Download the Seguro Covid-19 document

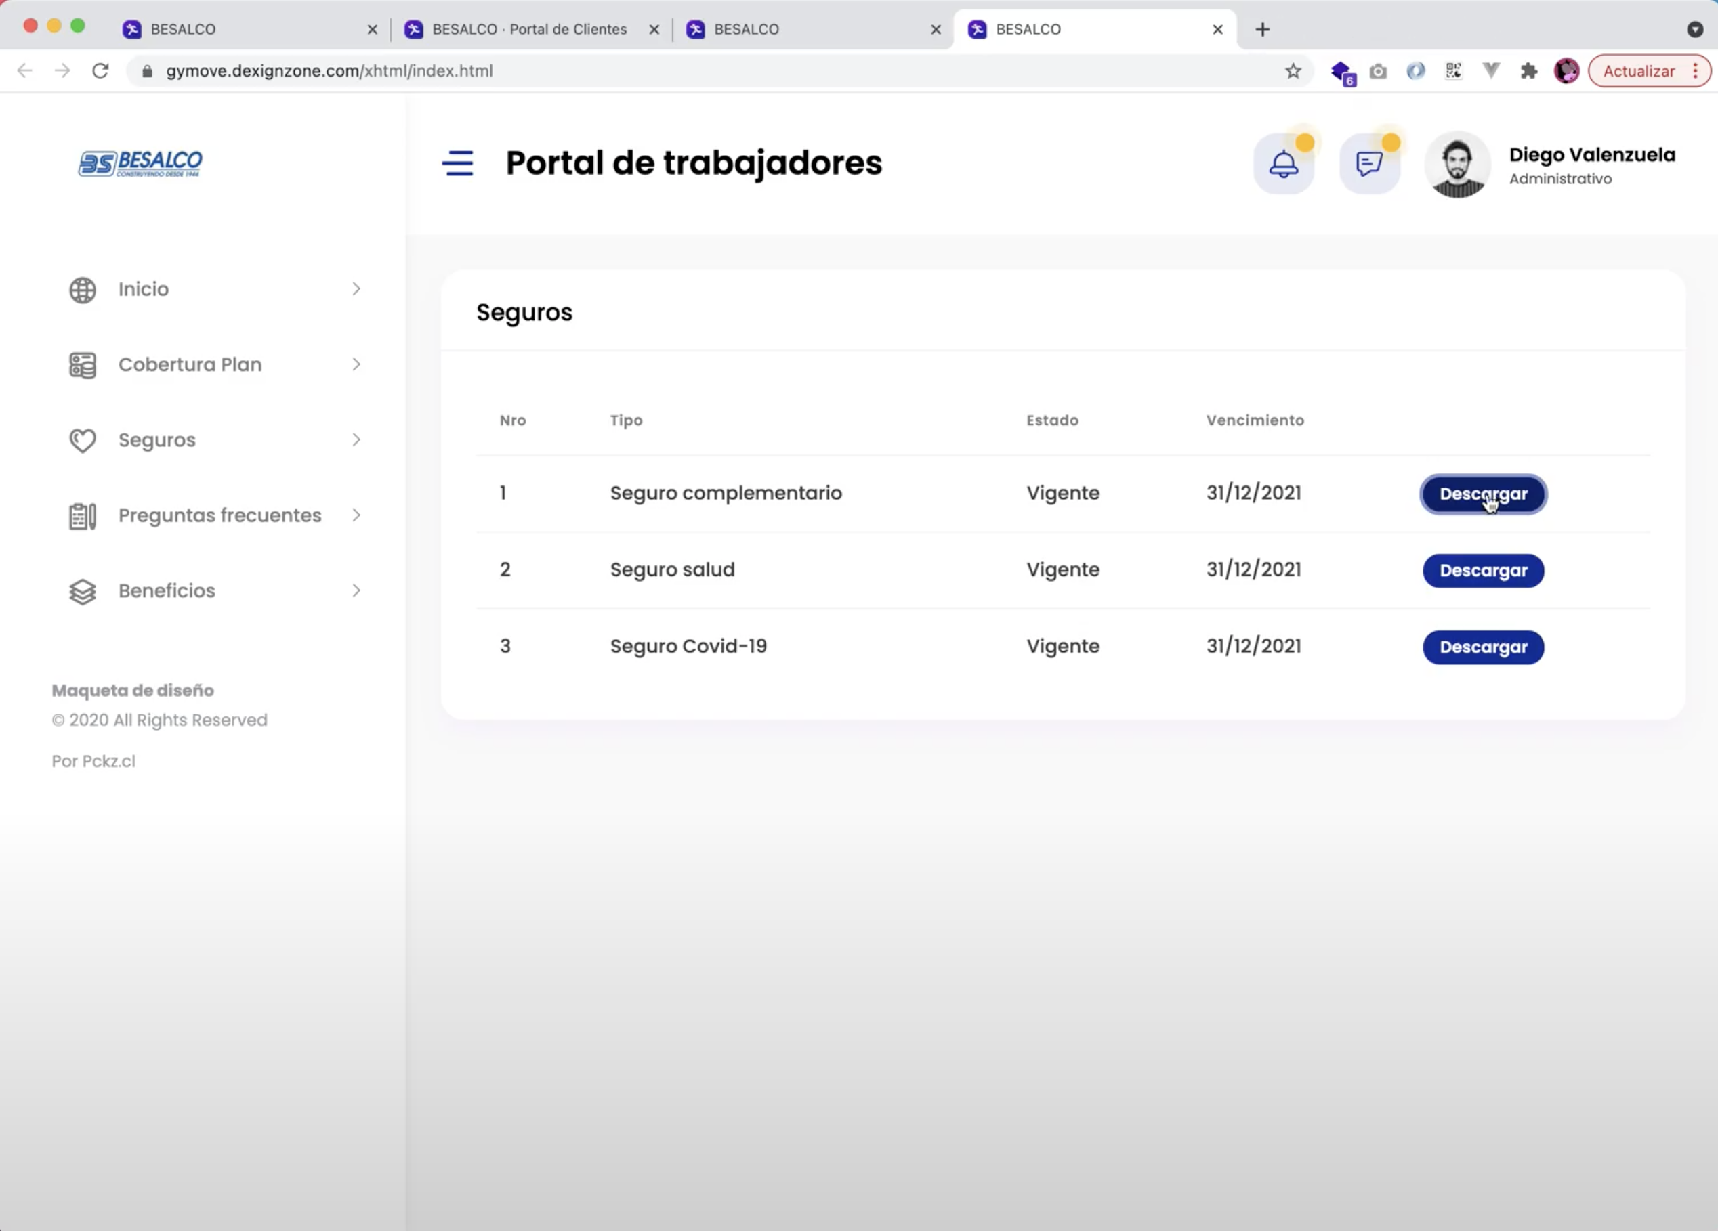[x=1482, y=647]
